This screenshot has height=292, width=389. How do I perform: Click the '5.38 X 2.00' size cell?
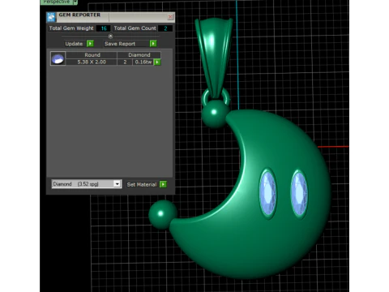point(92,62)
